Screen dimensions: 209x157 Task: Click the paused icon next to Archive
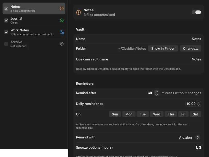[62, 44]
